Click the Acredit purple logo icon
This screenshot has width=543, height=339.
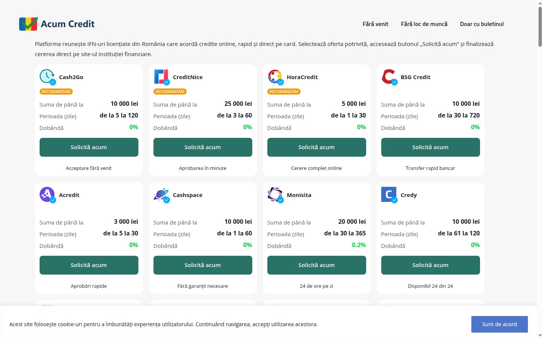pyautogui.click(x=48, y=195)
